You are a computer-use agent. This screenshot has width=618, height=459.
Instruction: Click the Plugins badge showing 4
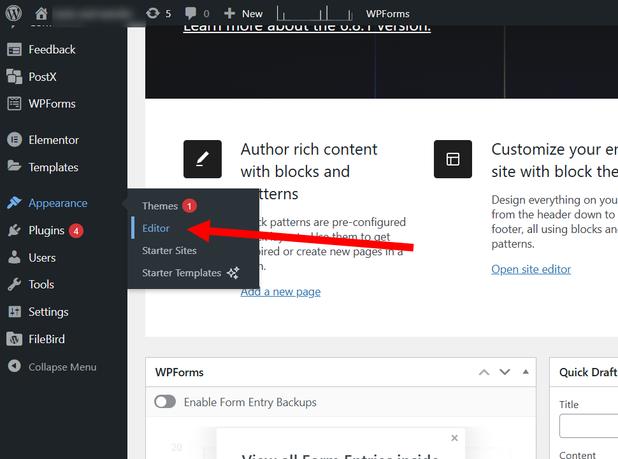76,231
